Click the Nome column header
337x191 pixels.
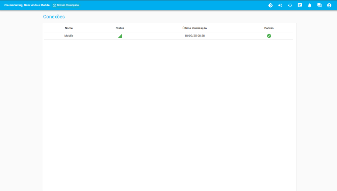(69, 28)
